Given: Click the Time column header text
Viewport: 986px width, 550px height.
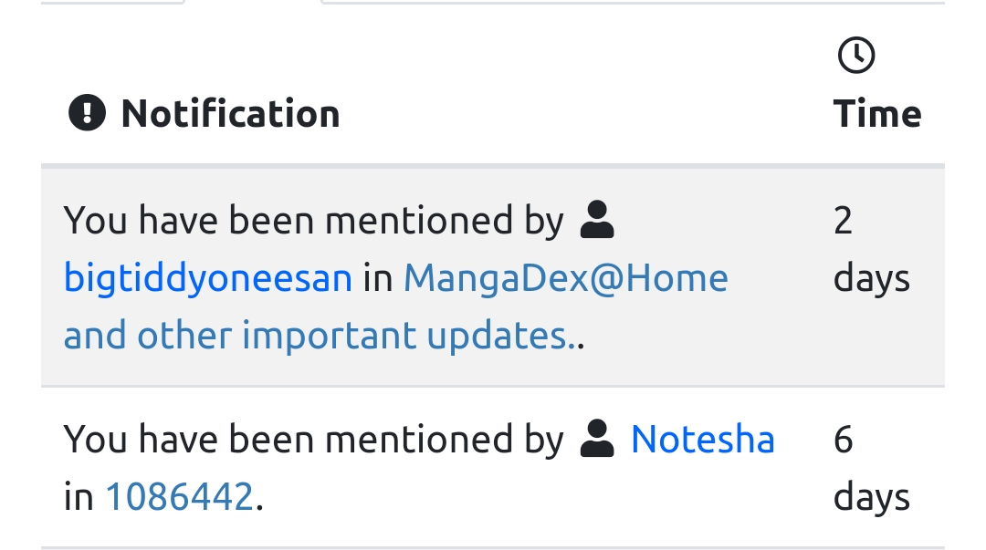Looking at the screenshot, I should click(x=876, y=114).
